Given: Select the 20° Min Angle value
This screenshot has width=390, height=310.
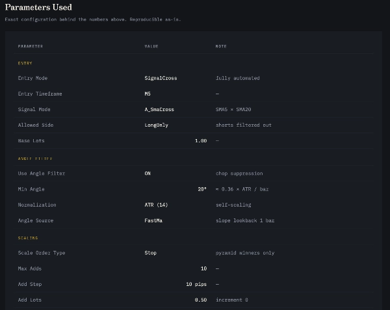Looking at the screenshot, I should coord(202,189).
